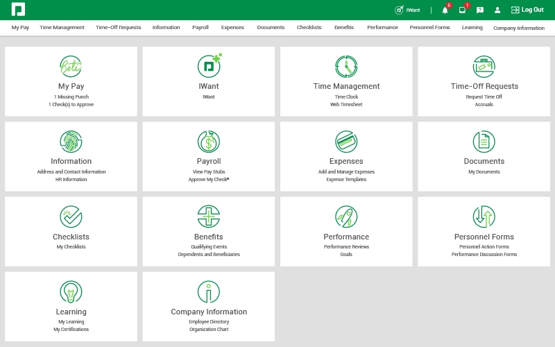Switch to Personnel Forms navigation tab
This screenshot has height=347, width=555.
tap(430, 28)
